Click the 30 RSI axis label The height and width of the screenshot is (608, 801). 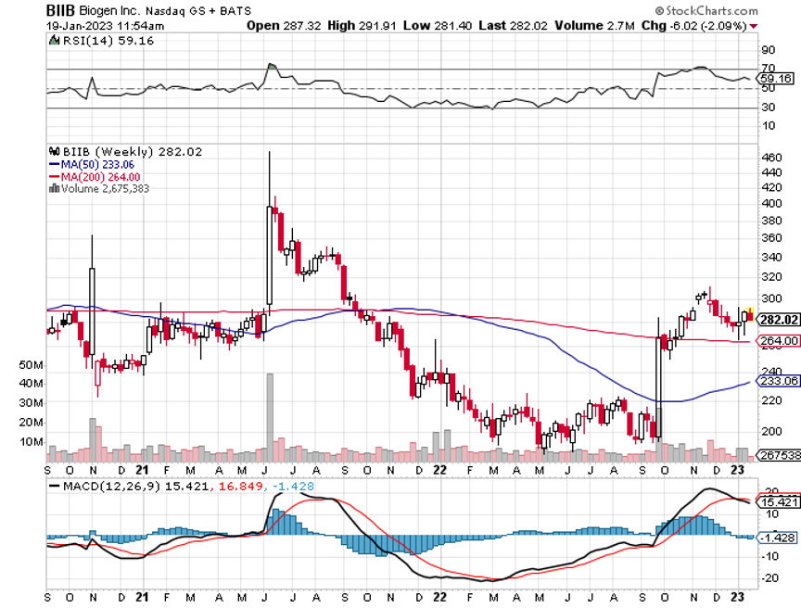coord(768,107)
